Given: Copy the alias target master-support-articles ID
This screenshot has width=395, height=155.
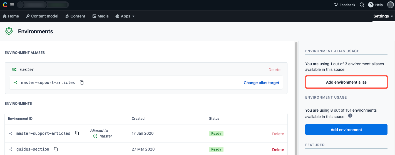Looking at the screenshot, I should 82,82.
